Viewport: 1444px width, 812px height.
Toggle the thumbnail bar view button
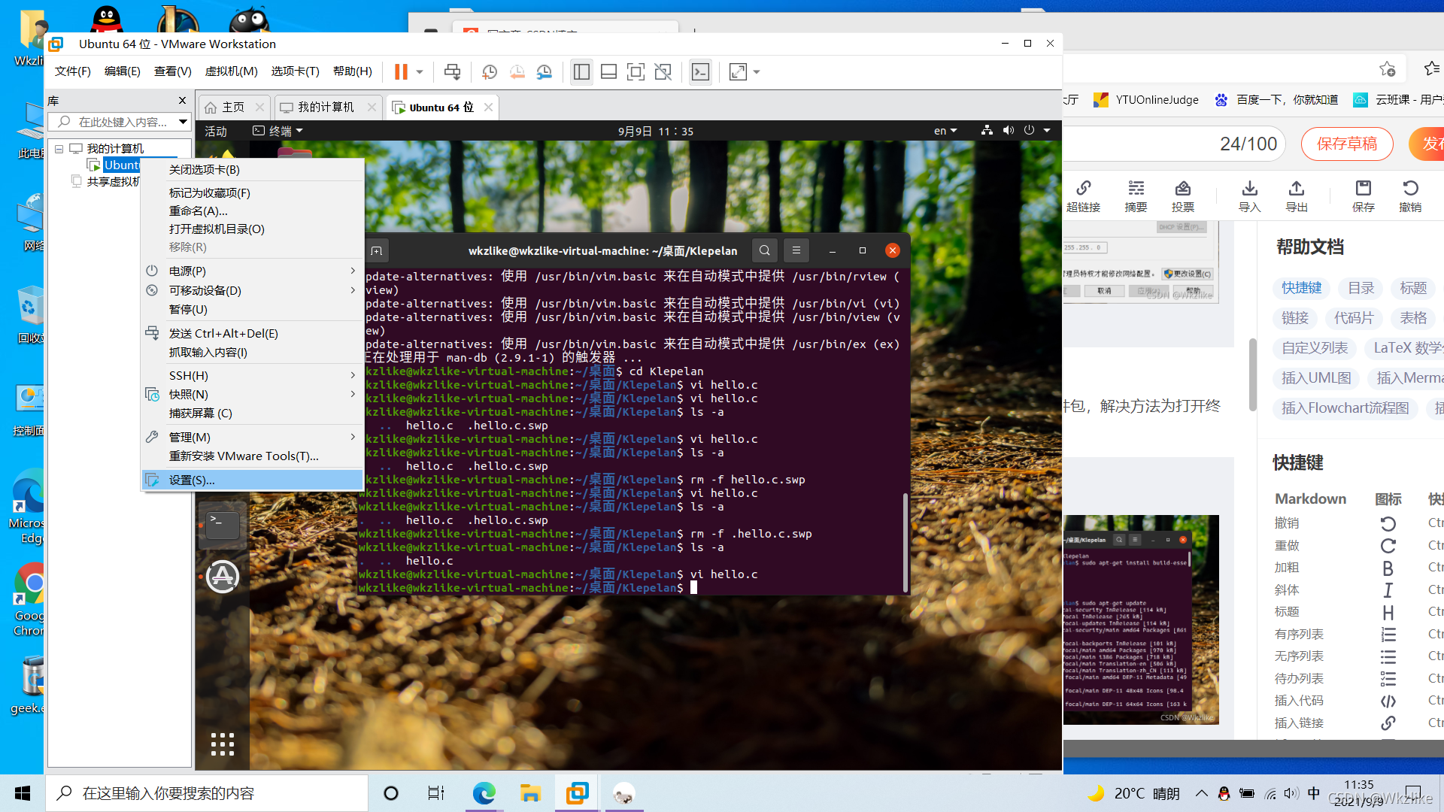(x=608, y=72)
